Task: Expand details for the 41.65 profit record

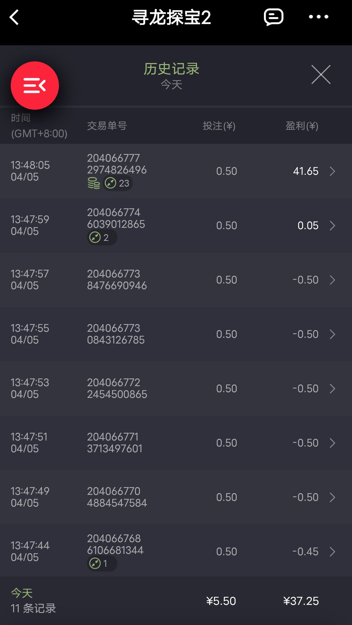Action: point(332,171)
